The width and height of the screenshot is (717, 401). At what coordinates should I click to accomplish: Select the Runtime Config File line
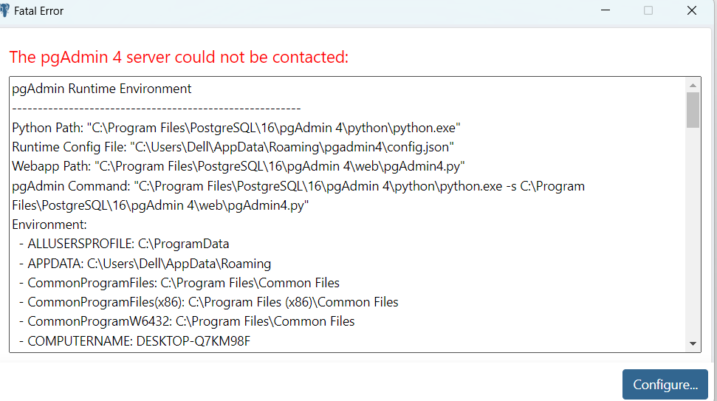coord(233,147)
